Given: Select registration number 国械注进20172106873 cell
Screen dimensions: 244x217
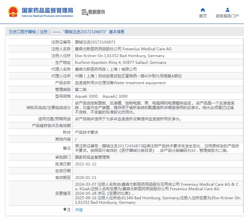Looking at the screenshot, I should (x=95, y=42).
